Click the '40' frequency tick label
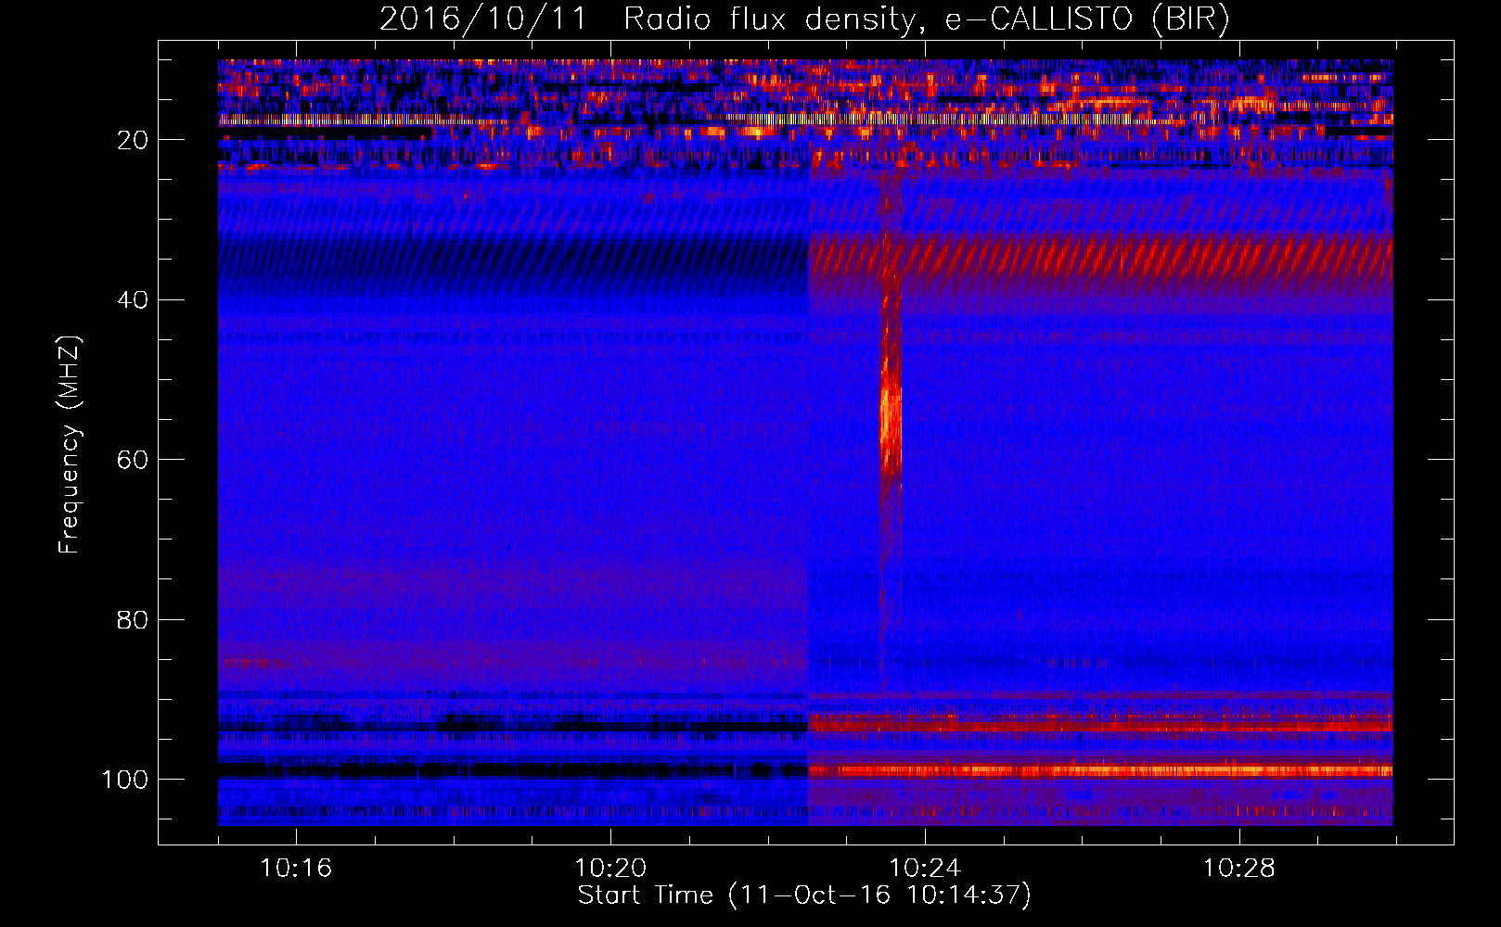The image size is (1501, 927). (133, 300)
